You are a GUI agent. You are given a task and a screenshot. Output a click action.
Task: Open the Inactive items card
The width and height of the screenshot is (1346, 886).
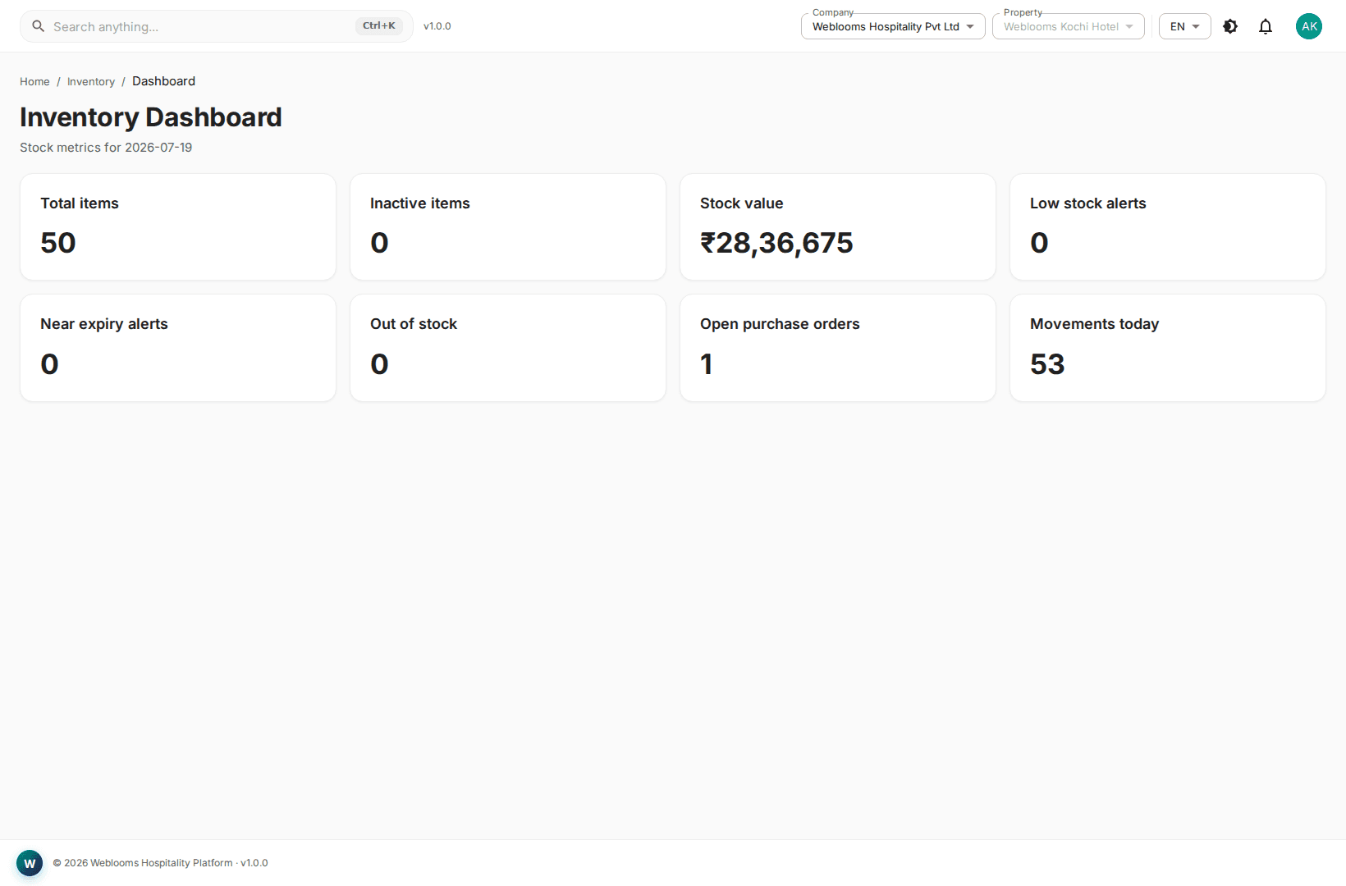tap(508, 226)
